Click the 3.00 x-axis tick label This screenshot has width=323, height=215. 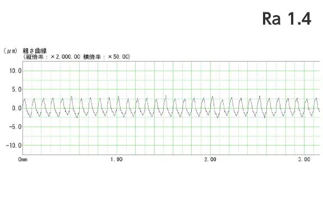tap(304, 160)
